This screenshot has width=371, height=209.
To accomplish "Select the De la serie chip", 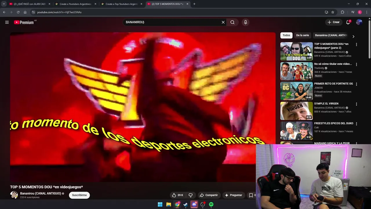I will [x=303, y=35].
